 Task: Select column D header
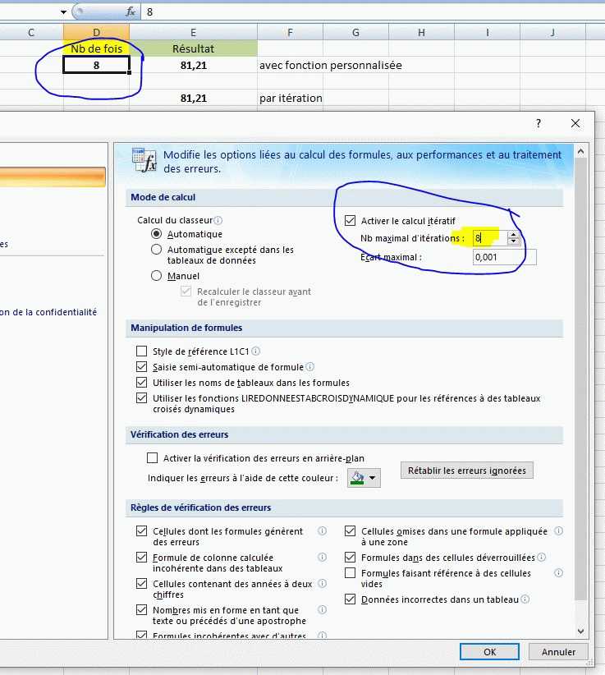click(x=96, y=32)
